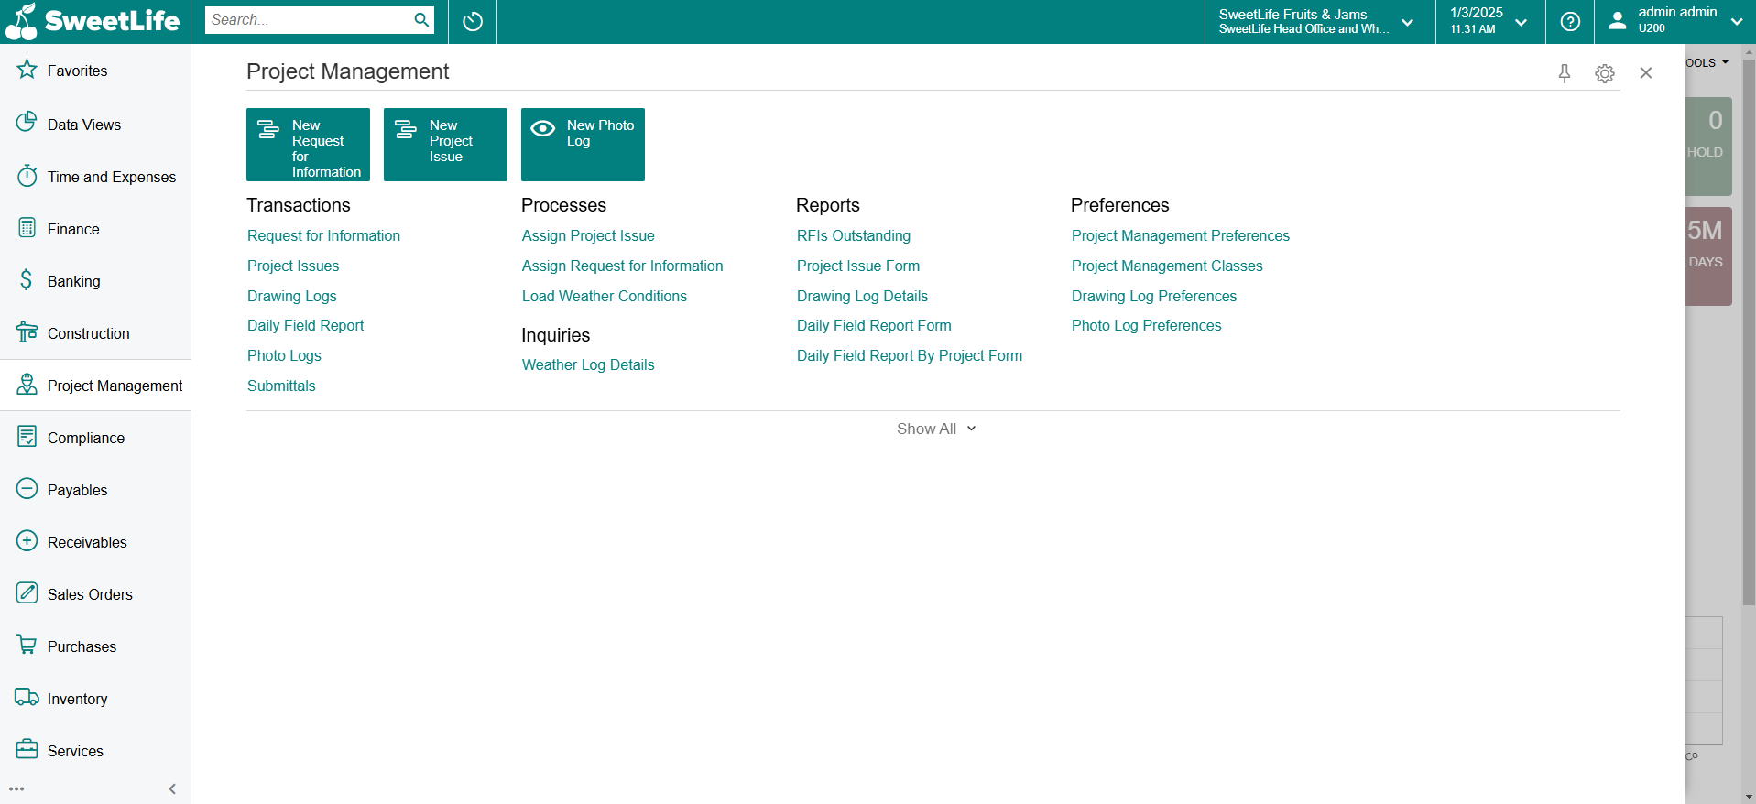Collapse the left navigation sidebar

click(172, 788)
